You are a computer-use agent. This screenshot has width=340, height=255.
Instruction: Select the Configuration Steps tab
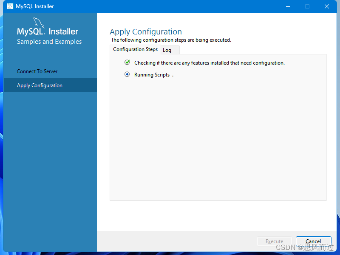135,49
